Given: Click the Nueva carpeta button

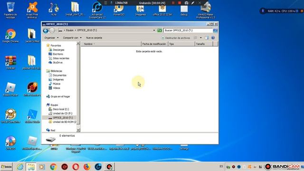Looking at the screenshot, I should 94,38.
